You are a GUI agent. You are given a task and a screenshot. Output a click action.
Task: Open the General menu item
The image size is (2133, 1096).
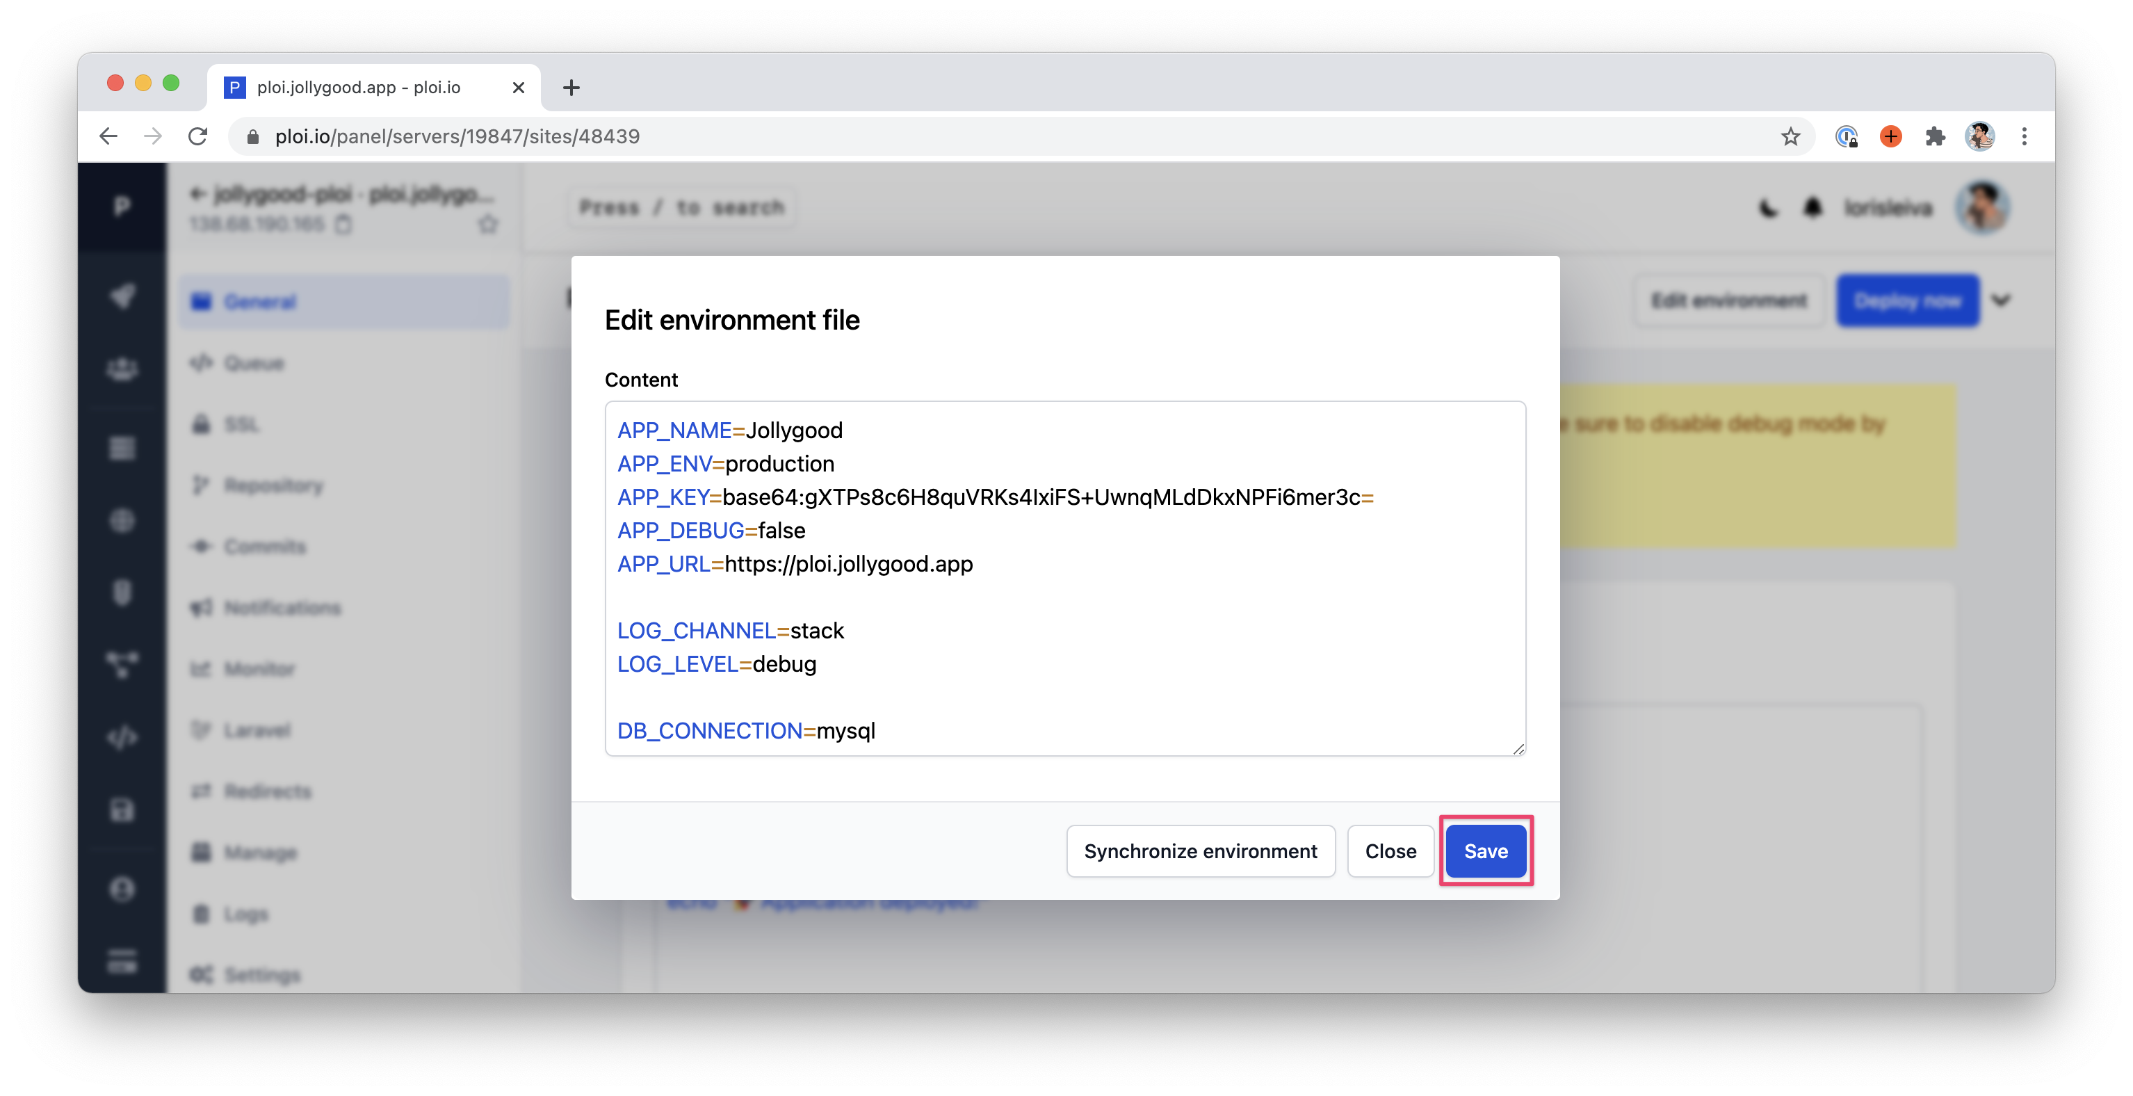tap(344, 302)
